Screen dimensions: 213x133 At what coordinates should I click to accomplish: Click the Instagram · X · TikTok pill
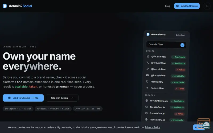point(18,109)
